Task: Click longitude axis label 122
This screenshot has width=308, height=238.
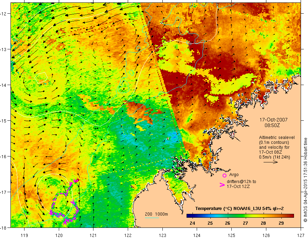Action: [128, 235]
